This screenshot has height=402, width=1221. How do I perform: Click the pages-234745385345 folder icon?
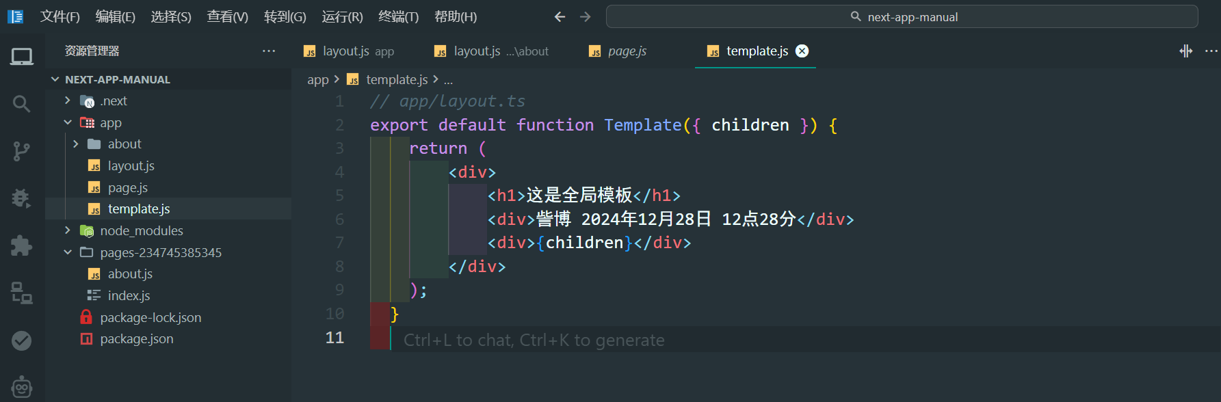point(87,252)
